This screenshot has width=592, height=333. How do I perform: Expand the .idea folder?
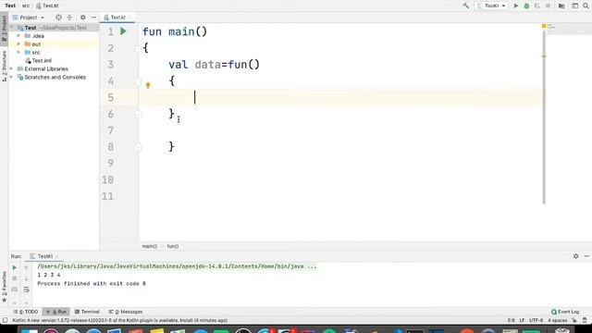(x=18, y=36)
